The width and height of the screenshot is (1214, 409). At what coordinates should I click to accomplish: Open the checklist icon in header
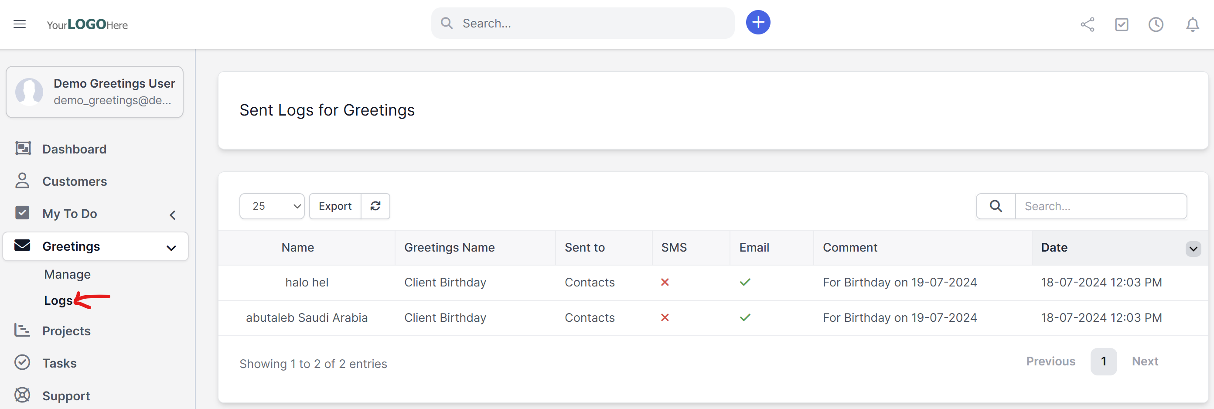point(1121,24)
